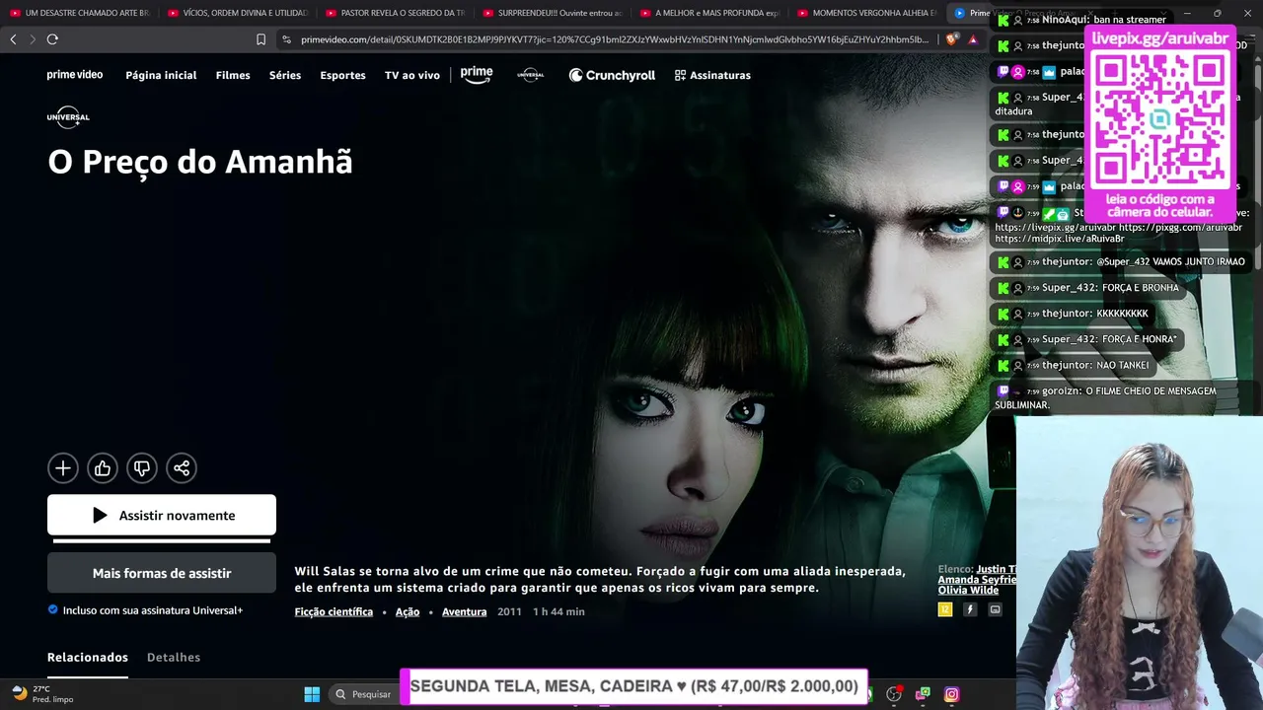
Task: Open the Aventura genre link
Action: coord(464,611)
